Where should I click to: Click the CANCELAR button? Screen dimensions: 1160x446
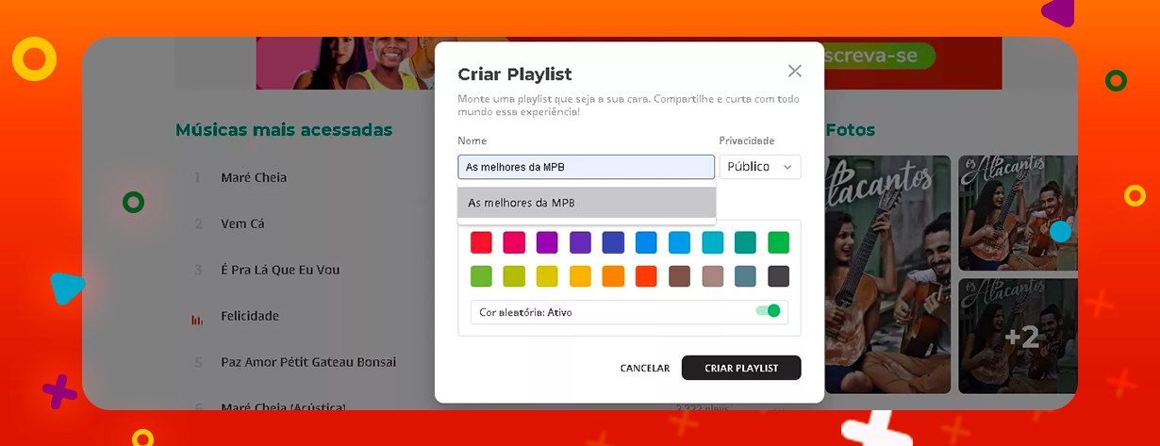pyautogui.click(x=645, y=368)
